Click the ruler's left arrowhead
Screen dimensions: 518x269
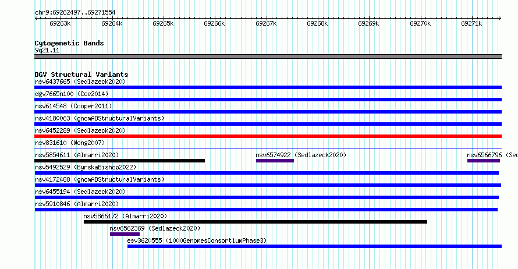(x=36, y=19)
